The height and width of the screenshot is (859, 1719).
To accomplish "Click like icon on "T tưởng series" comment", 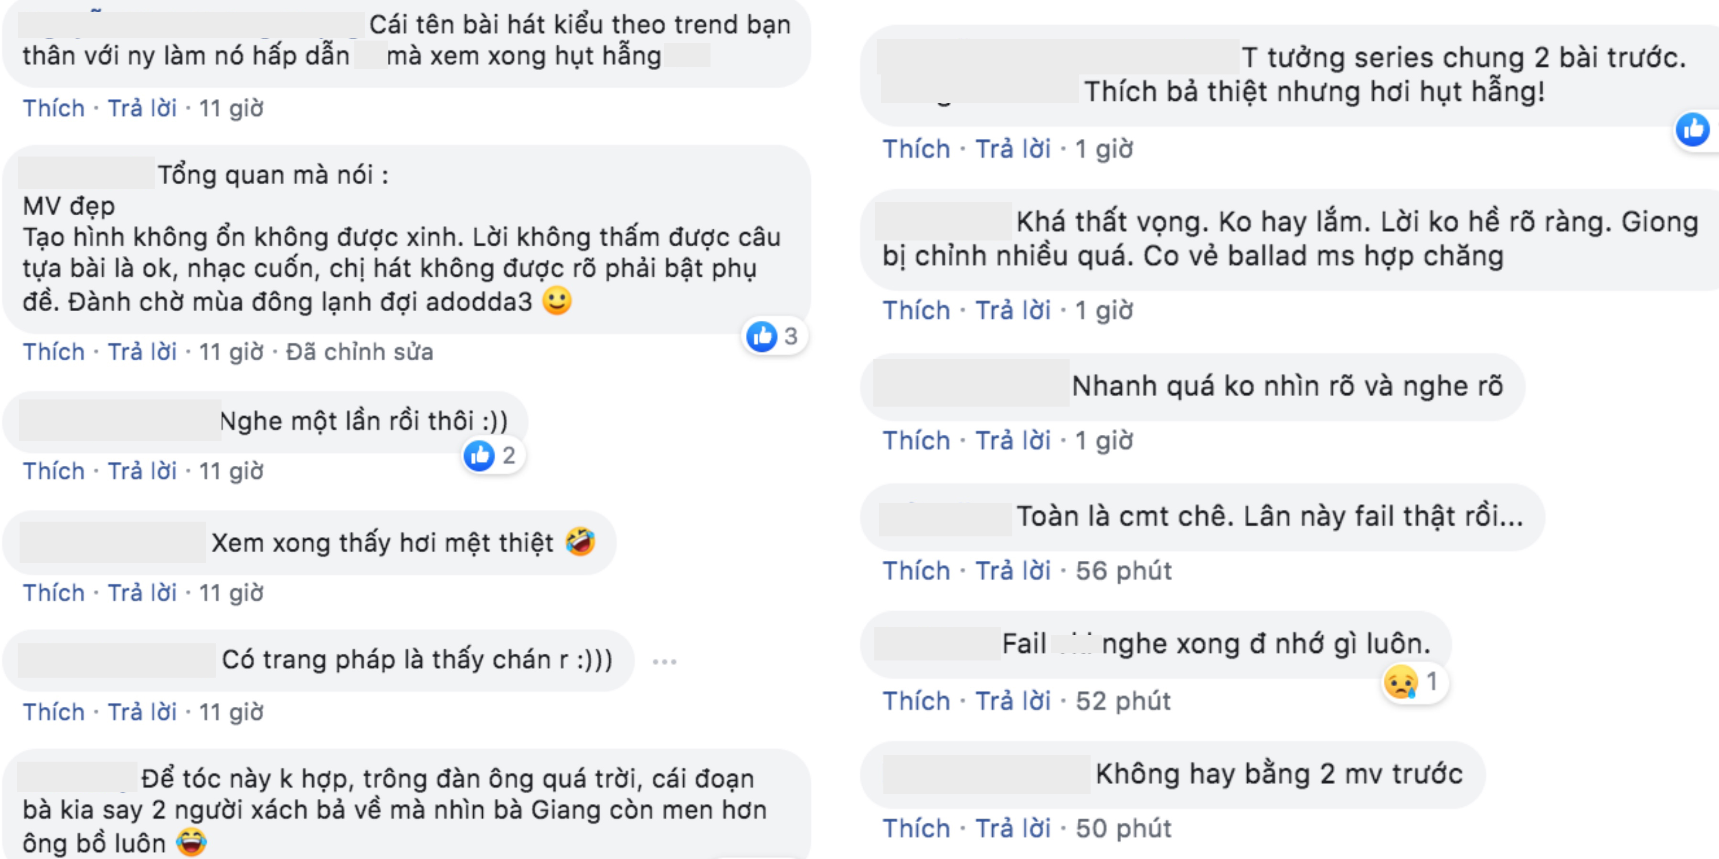I will (1692, 129).
